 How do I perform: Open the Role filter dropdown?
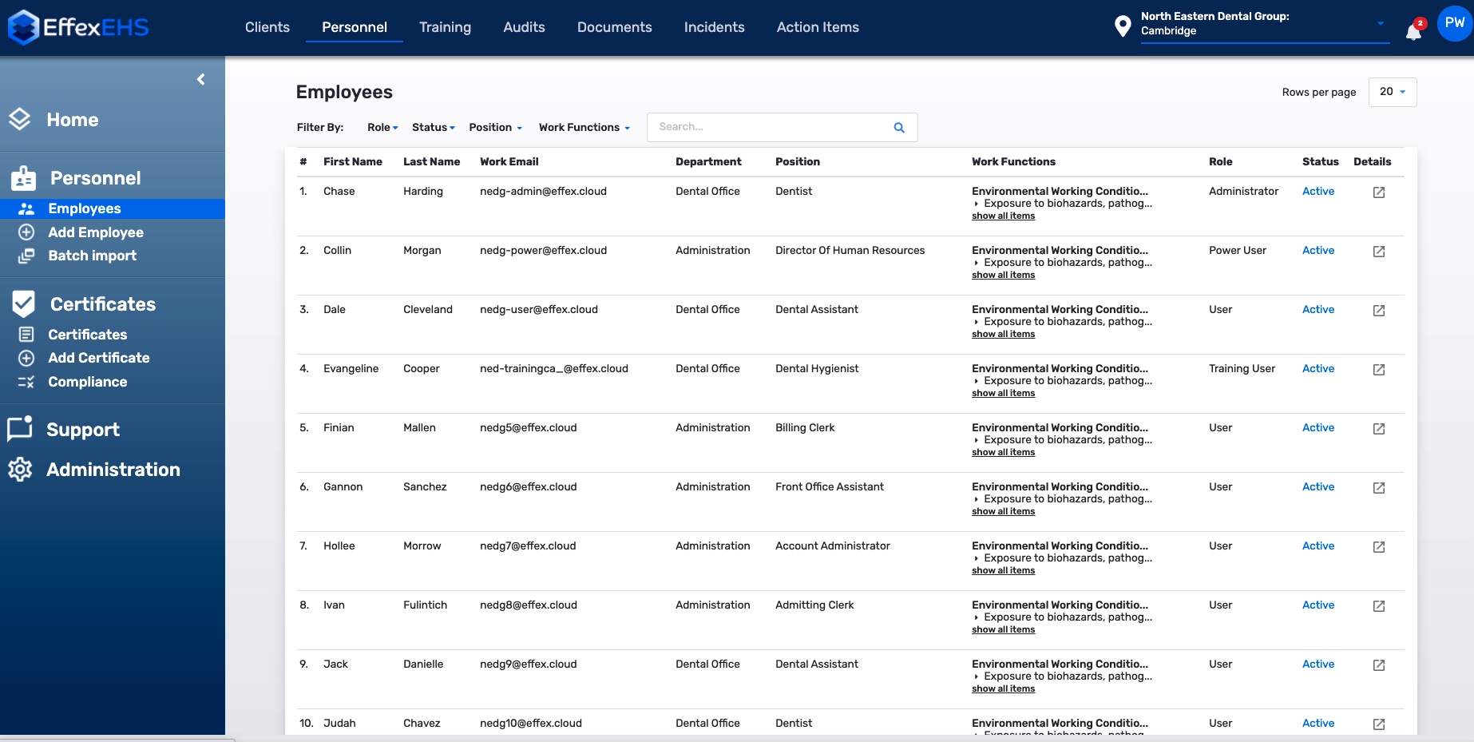(382, 128)
